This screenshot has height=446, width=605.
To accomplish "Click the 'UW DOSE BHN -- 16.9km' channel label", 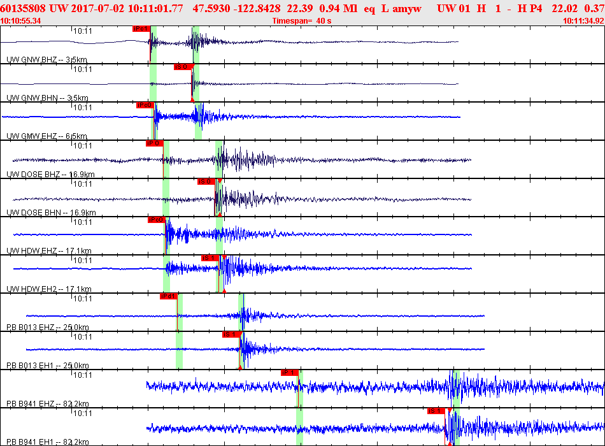I will click(x=51, y=213).
